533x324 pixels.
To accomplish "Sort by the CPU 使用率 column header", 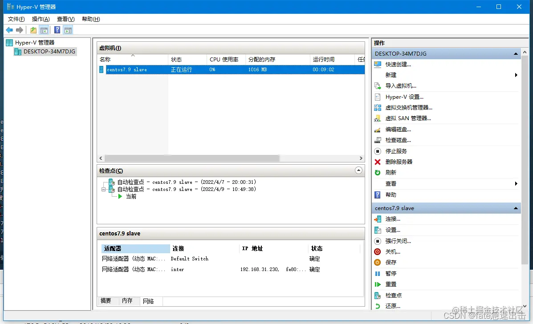I will pyautogui.click(x=226, y=60).
